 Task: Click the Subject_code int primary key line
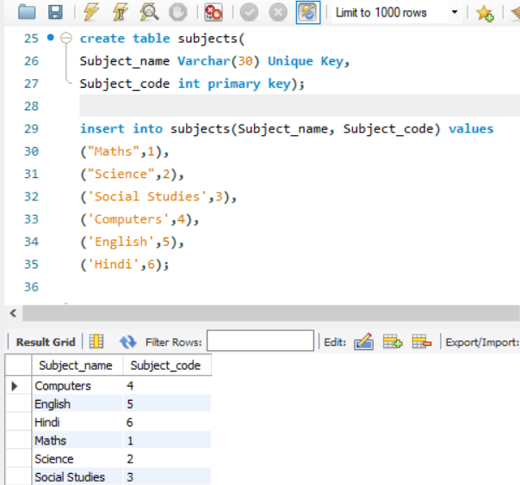tap(192, 83)
